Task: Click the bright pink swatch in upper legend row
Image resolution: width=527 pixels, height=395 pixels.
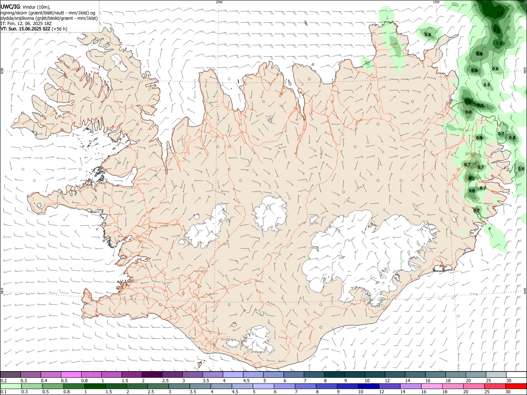Action: (71, 374)
